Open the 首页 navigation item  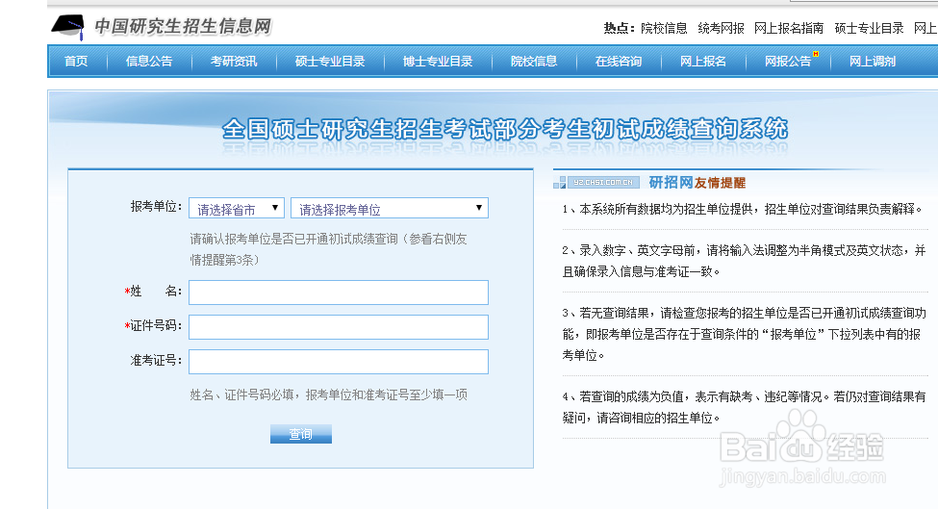[76, 61]
